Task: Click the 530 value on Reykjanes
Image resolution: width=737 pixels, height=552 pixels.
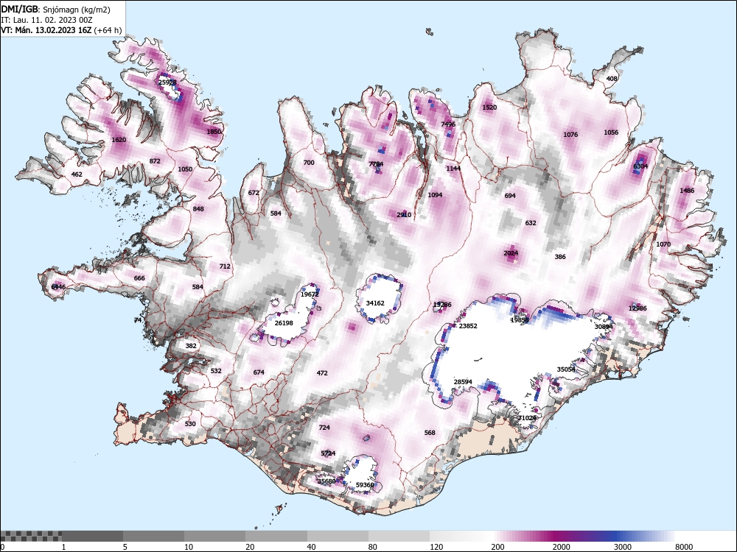Action: click(x=190, y=424)
